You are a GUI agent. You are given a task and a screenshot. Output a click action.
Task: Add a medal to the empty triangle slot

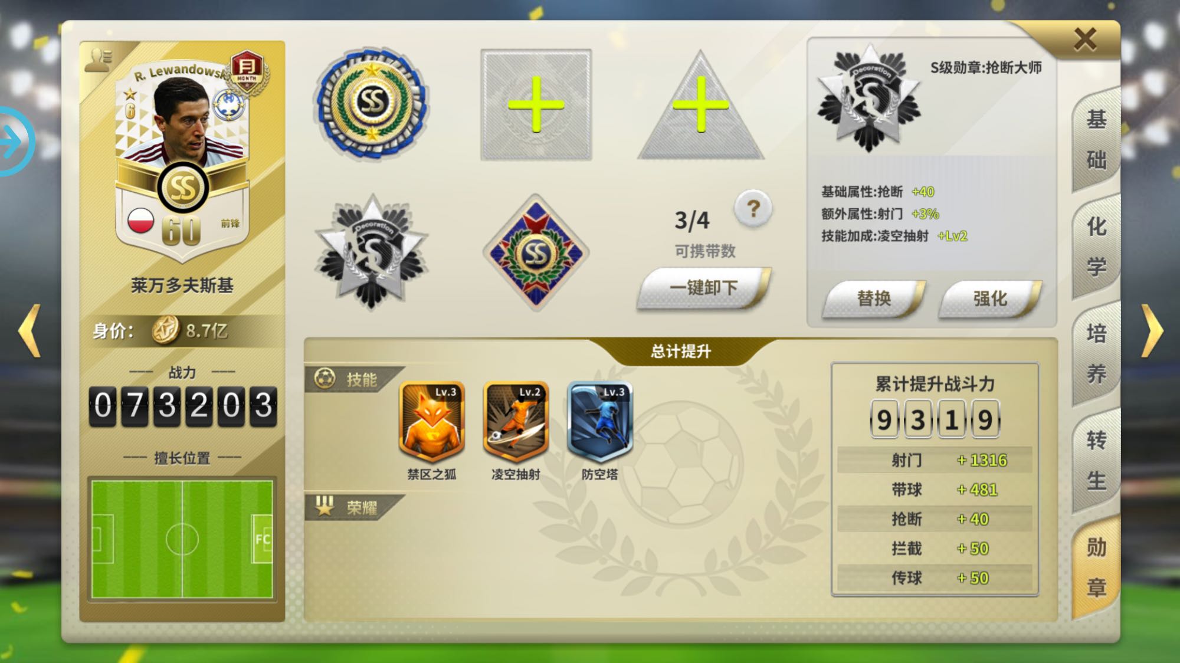pyautogui.click(x=700, y=106)
